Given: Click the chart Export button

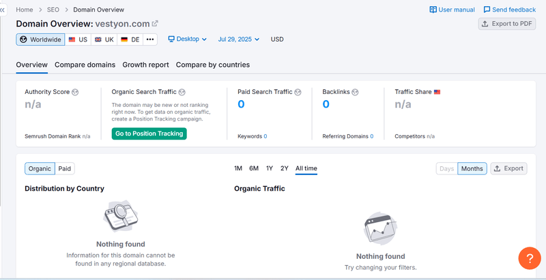Looking at the screenshot, I should [508, 168].
